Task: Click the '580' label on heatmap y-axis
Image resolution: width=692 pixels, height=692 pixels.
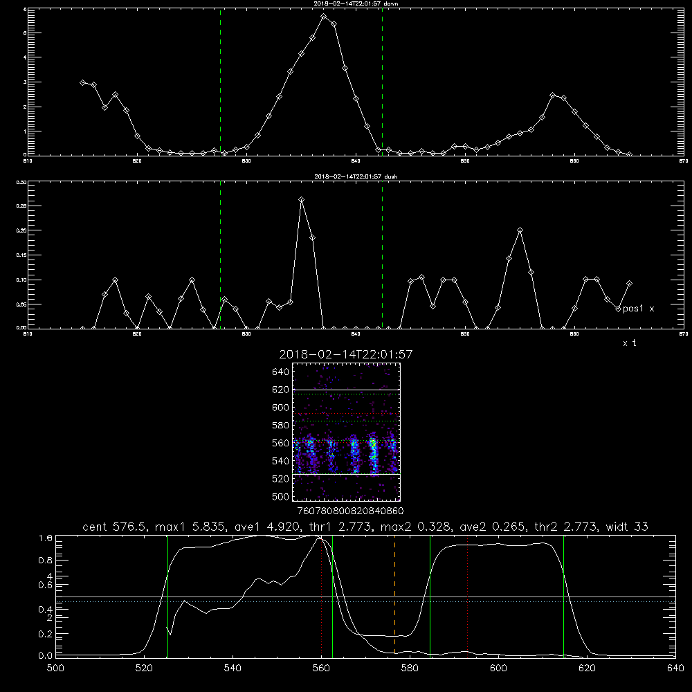Action: 281,426
